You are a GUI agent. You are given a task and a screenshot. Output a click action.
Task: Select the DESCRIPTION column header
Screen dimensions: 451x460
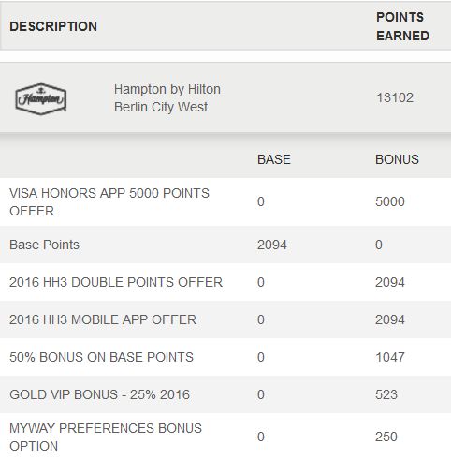point(53,26)
